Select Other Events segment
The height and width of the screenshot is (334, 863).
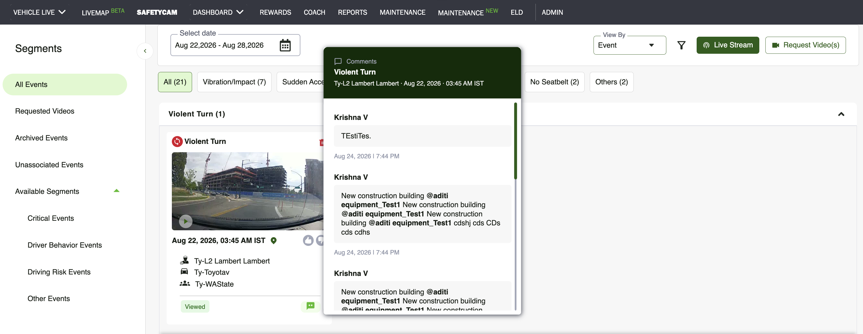[49, 298]
